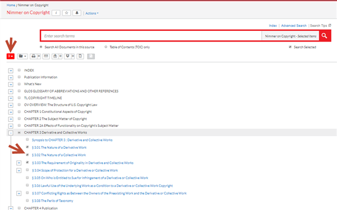Screen dimensions: 337x210
Task: Check the § 3.08 Perils of Taxonomy checkbox
Action: 28,200
